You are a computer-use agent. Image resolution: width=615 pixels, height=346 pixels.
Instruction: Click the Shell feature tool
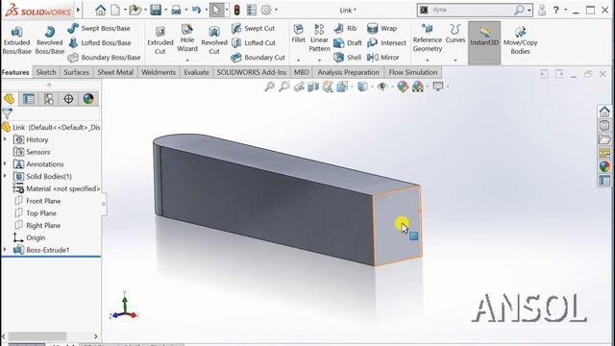point(347,58)
